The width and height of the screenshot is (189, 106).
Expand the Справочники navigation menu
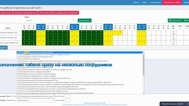[155, 2]
